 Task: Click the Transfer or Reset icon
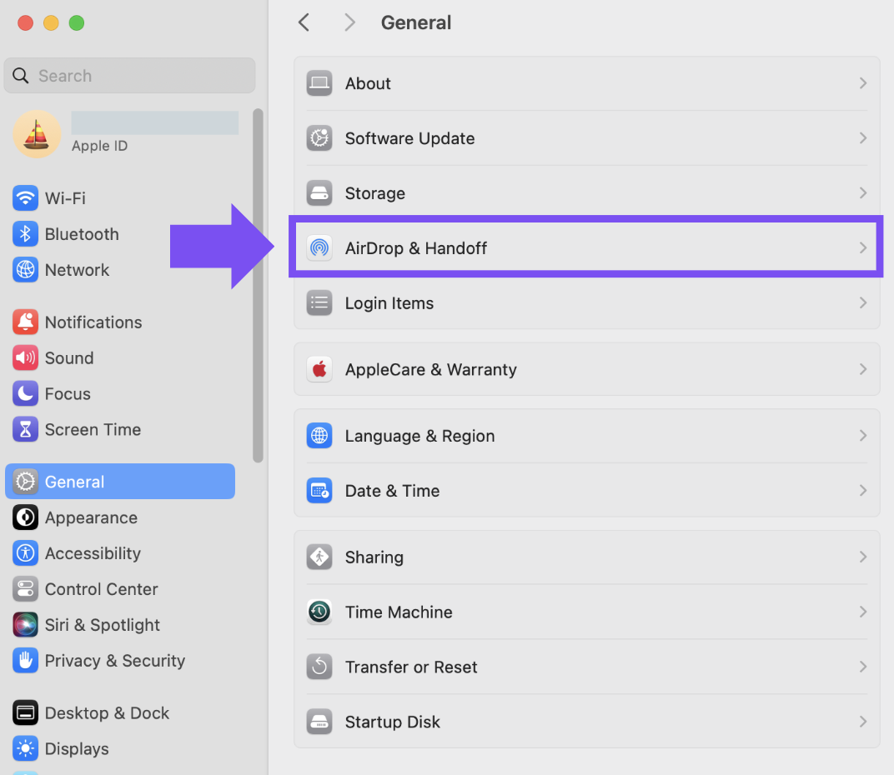(319, 667)
